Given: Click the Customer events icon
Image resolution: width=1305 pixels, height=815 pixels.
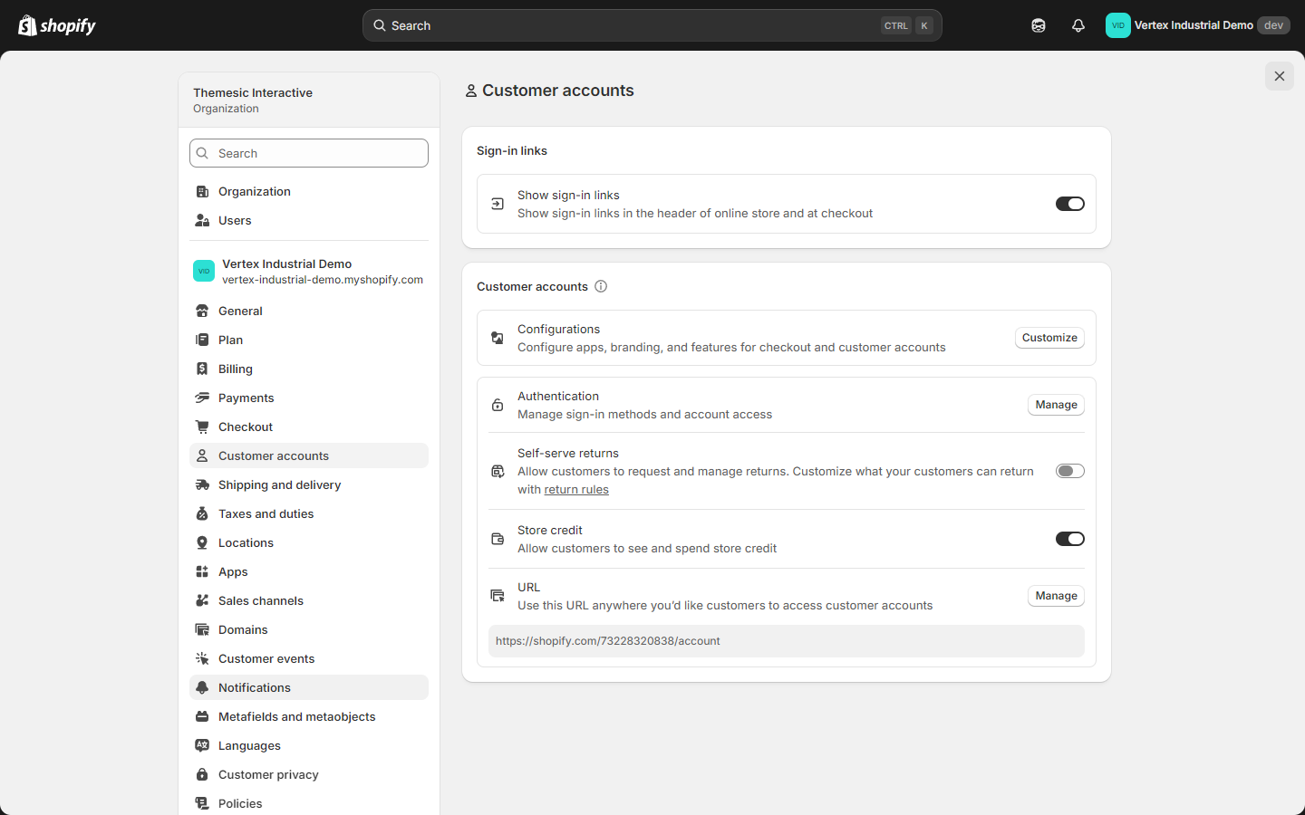Looking at the screenshot, I should click(x=202, y=658).
